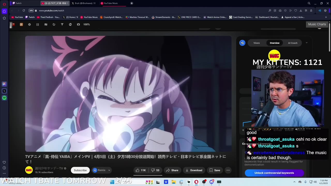
Task: Switch to the Views tab in vidIQ panel
Action: [257, 43]
